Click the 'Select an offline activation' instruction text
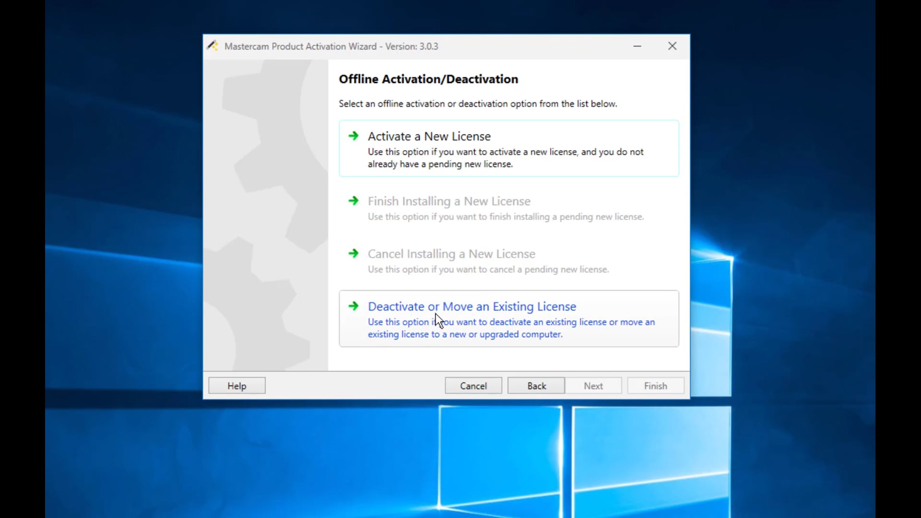 tap(478, 104)
